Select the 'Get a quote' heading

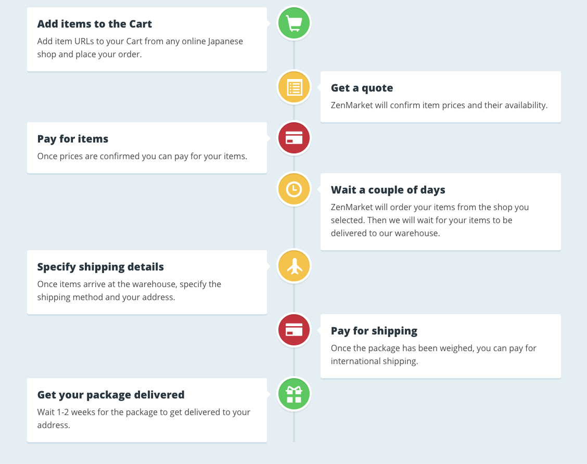(362, 88)
